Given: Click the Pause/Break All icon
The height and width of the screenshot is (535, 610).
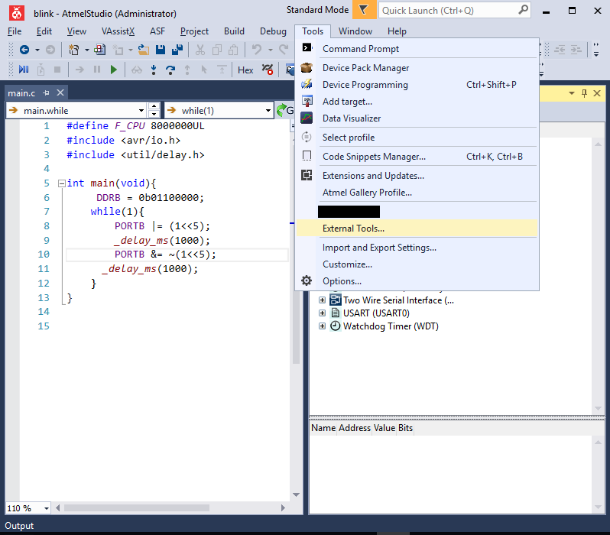Looking at the screenshot, I should [97, 70].
